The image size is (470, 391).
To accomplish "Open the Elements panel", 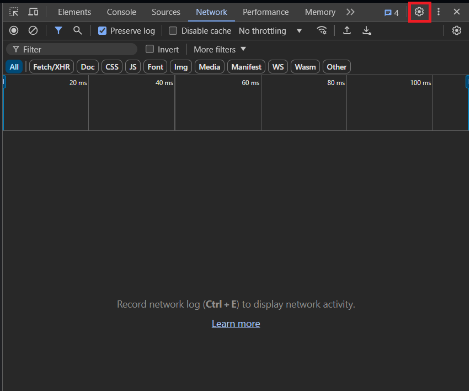I will pos(74,12).
